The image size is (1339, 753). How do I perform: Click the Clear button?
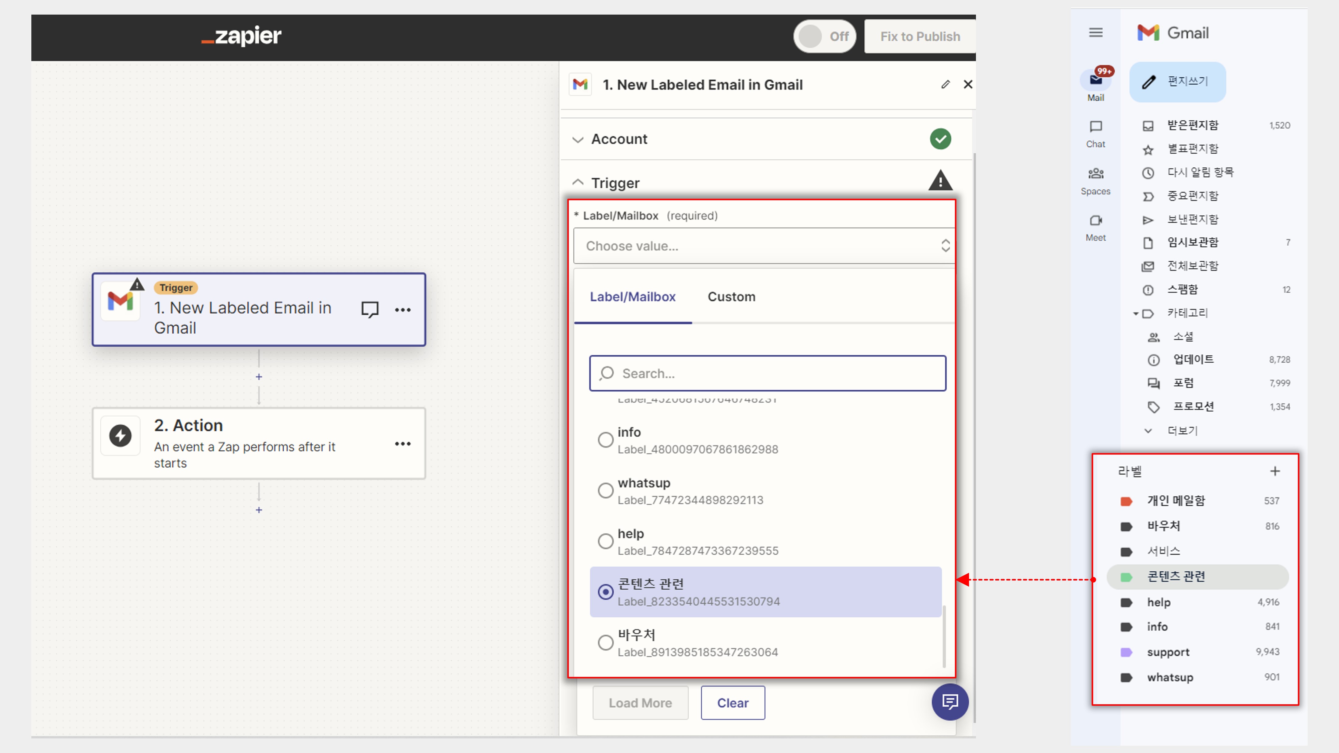(x=732, y=702)
